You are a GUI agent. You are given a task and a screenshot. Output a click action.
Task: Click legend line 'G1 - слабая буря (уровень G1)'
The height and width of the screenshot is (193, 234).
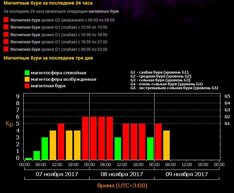pyautogui.click(x=159, y=72)
